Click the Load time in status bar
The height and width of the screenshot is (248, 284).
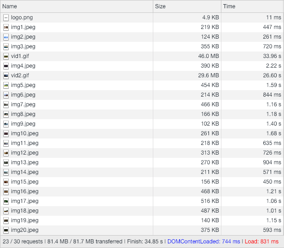pyautogui.click(x=261, y=242)
